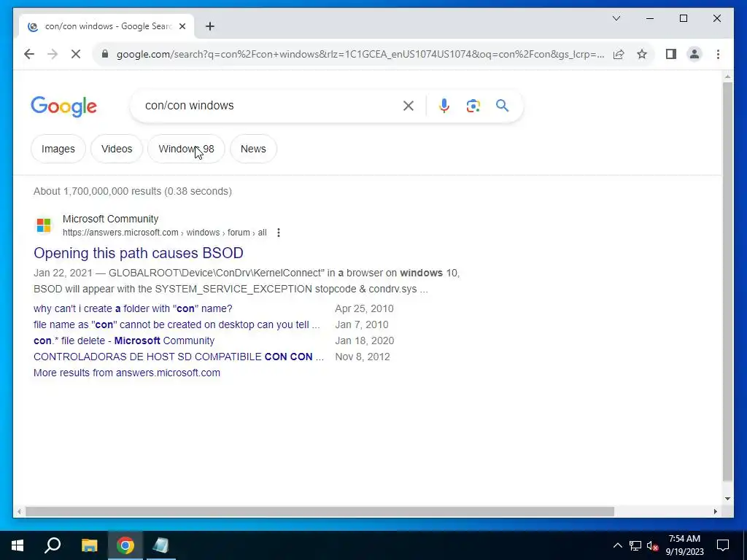747x560 pixels.
Task: Open taskbar search
Action: (53, 545)
